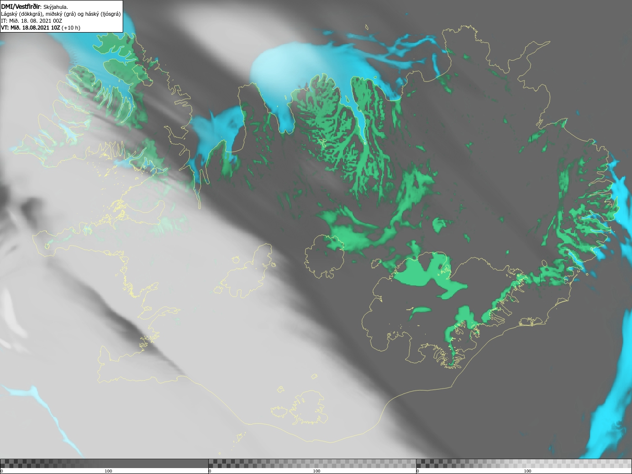Image resolution: width=632 pixels, height=474 pixels.
Task: Click the "IT: Mið. 18. 08. 2021 00Z" line
Action: pyautogui.click(x=31, y=21)
